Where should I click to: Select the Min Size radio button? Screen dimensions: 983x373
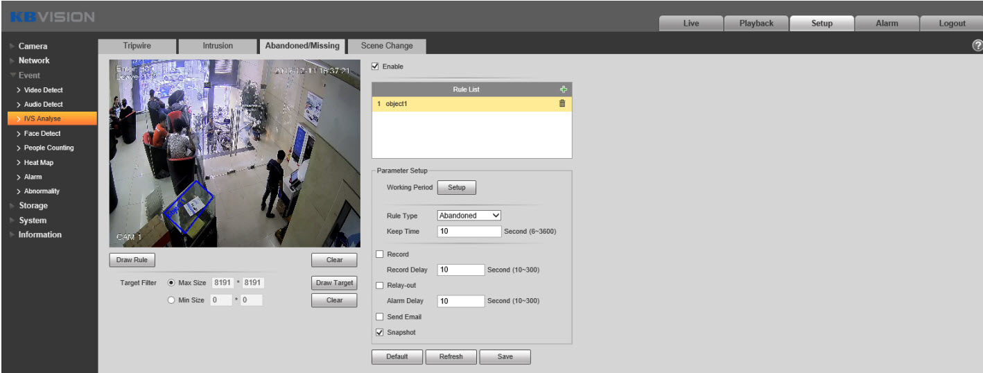tap(171, 300)
